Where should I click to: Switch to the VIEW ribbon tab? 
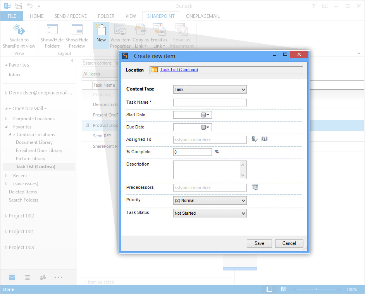(131, 16)
